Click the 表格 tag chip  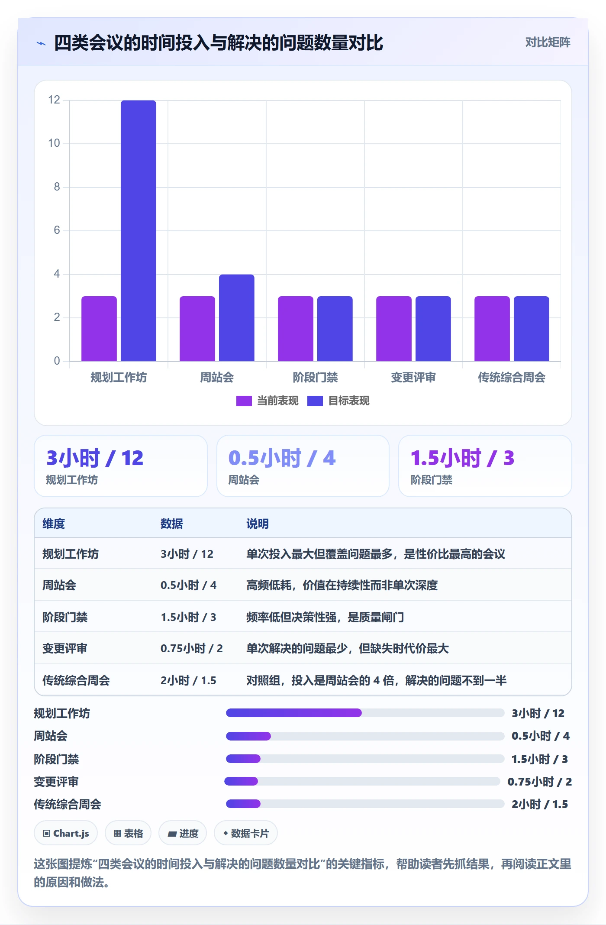(128, 833)
